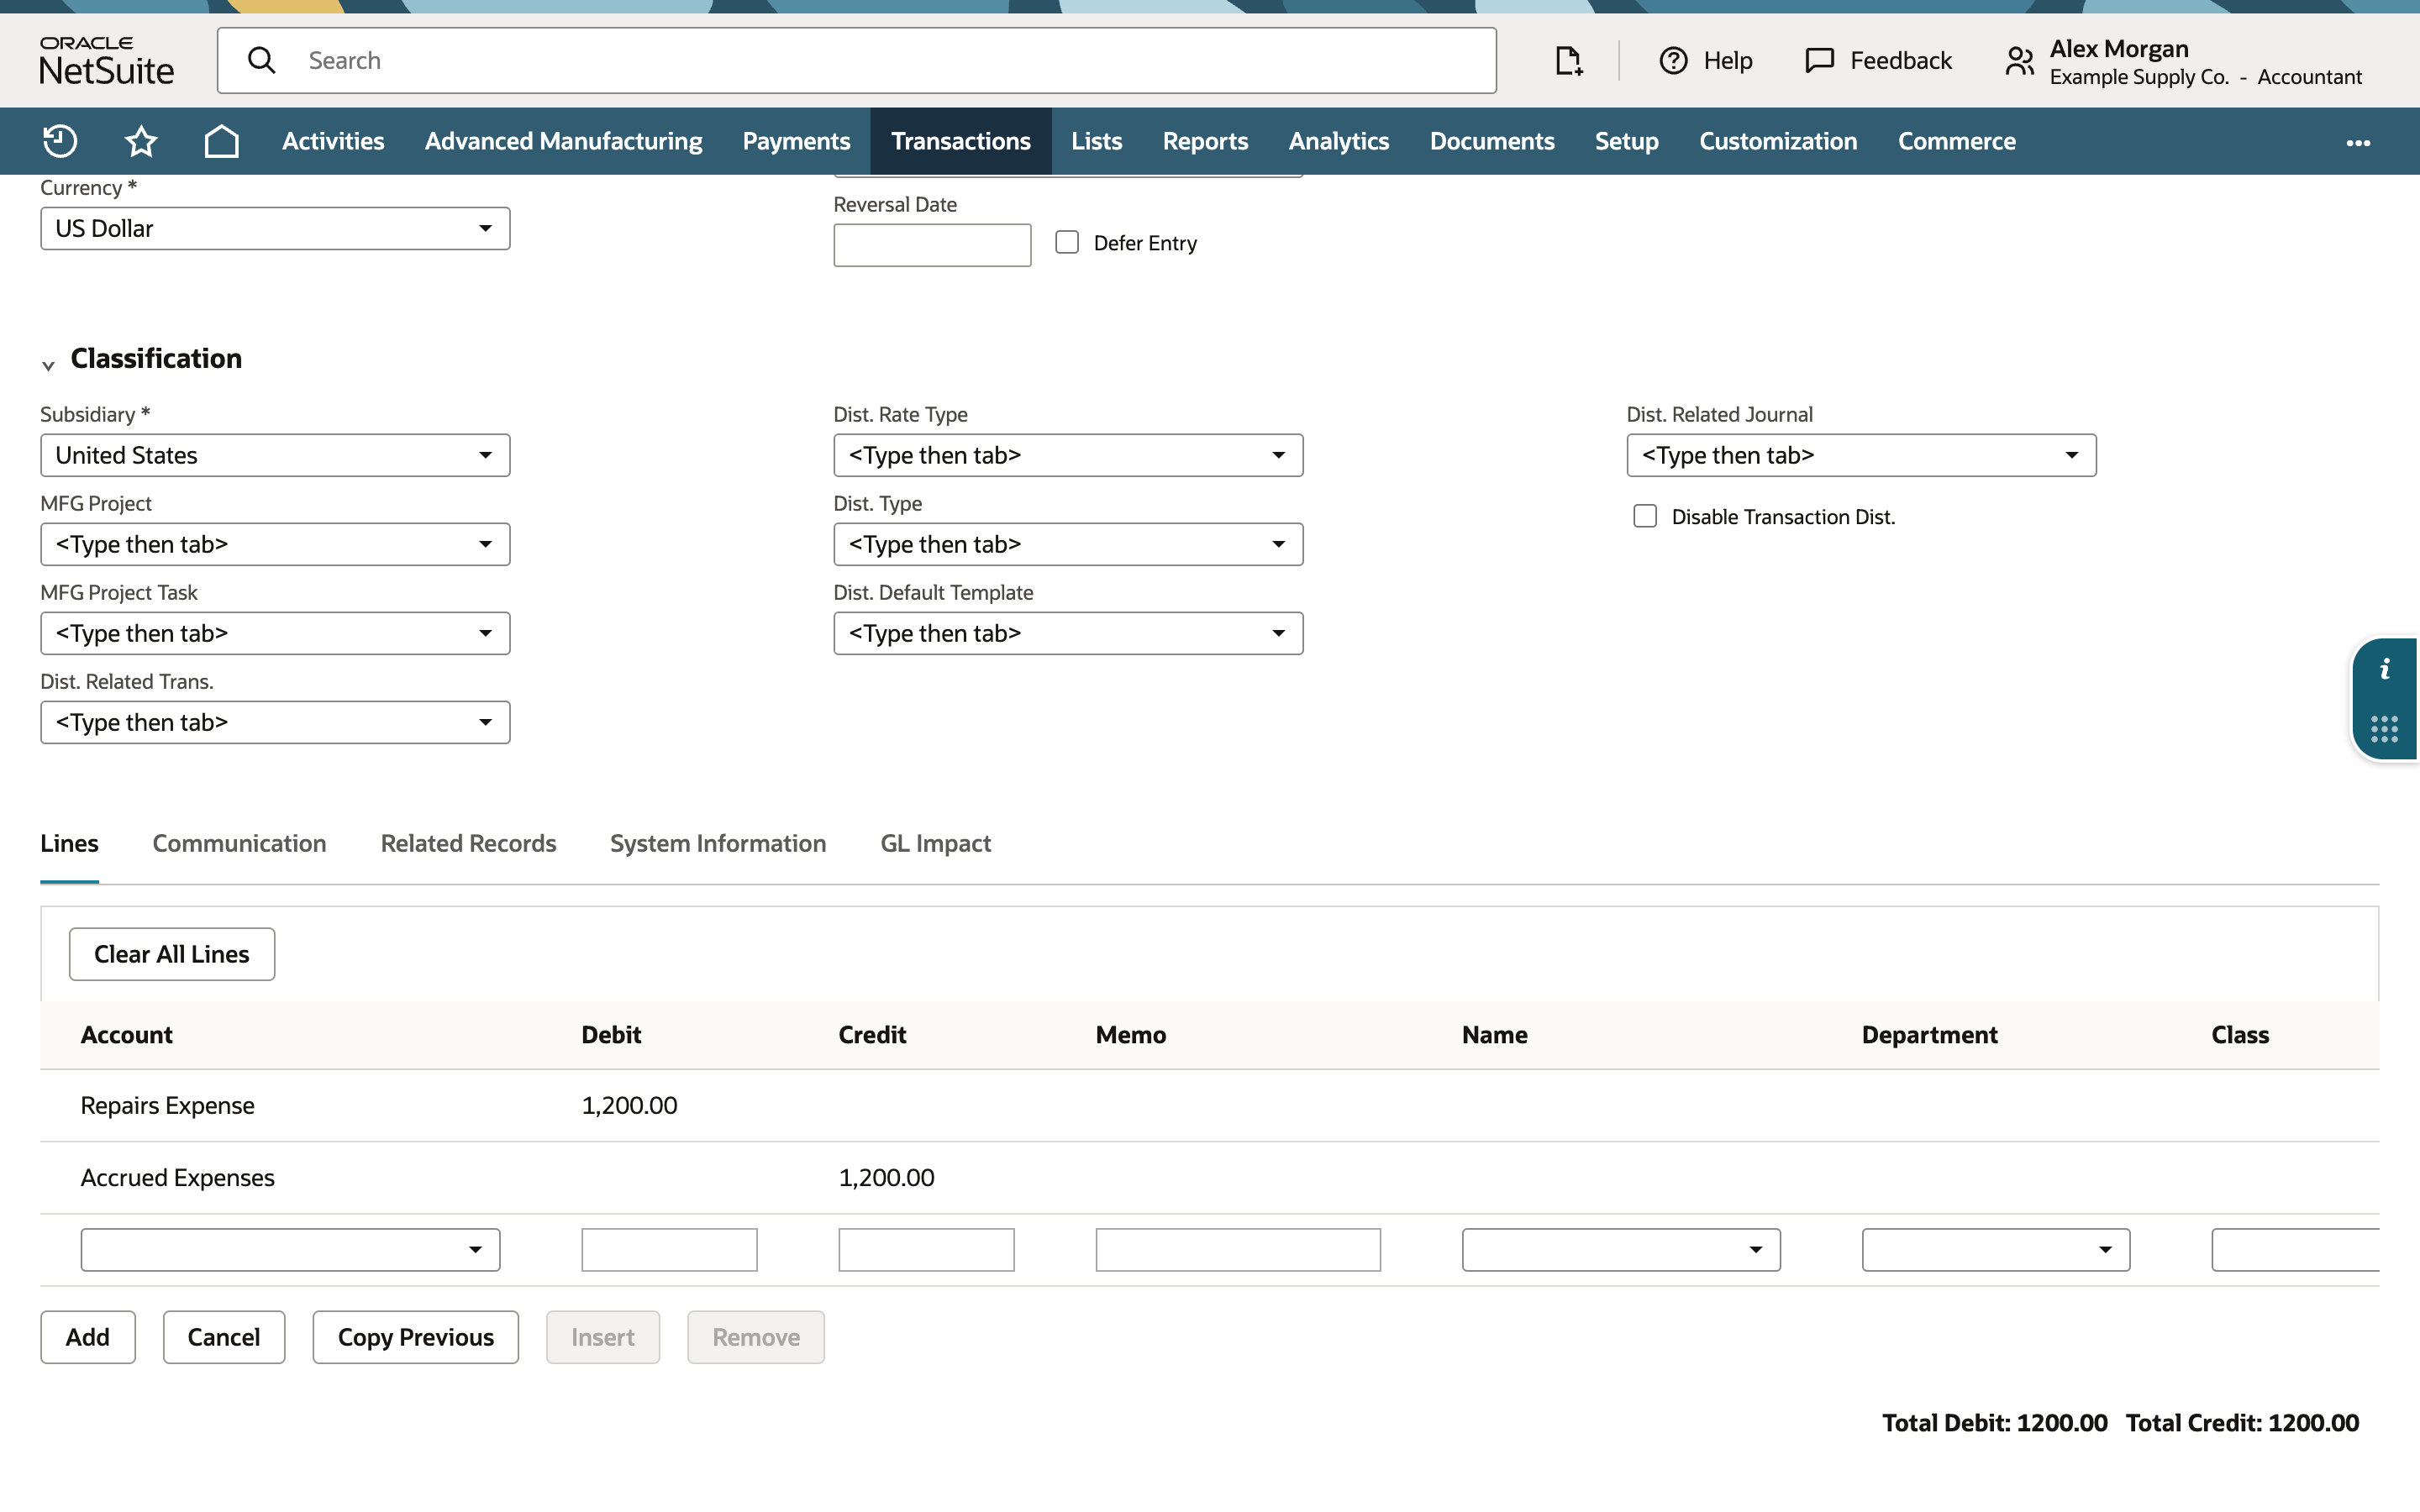Open the Recent Records clock icon
Image resolution: width=2420 pixels, height=1512 pixels.
point(60,141)
